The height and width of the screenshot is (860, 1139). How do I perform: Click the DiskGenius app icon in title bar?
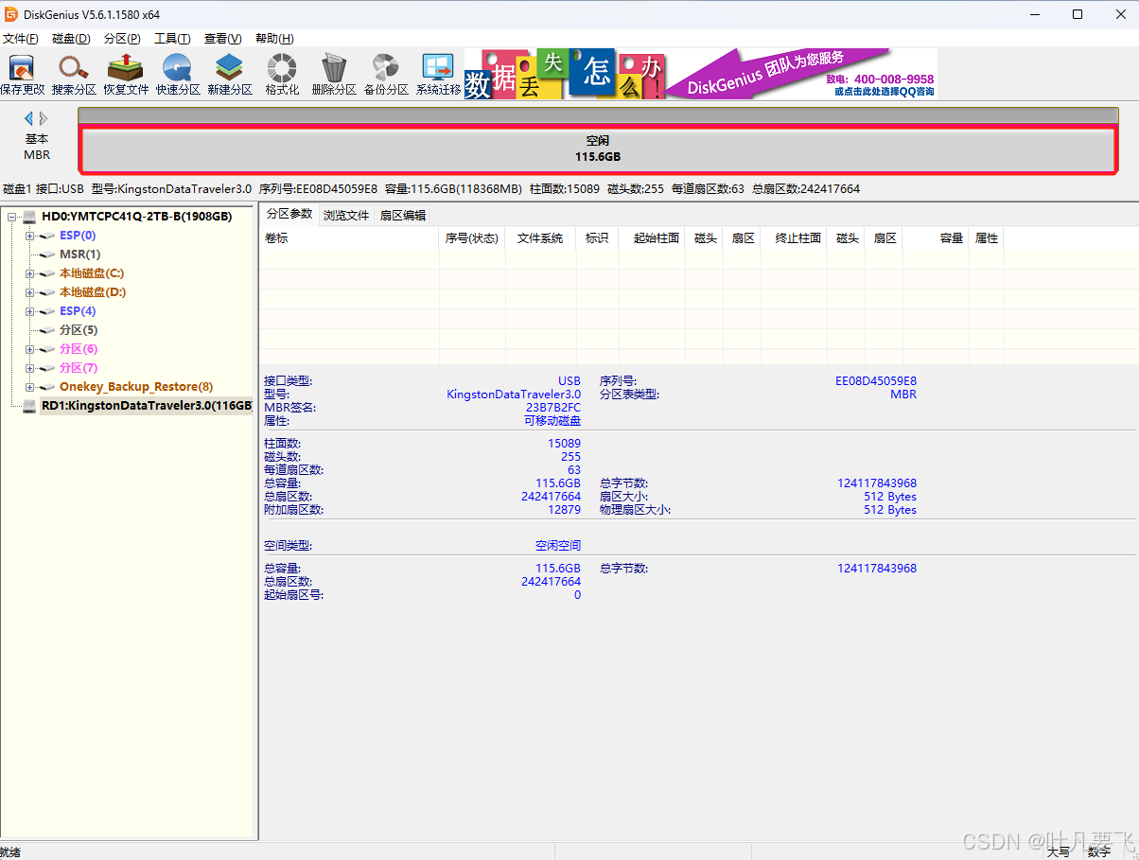[x=10, y=14]
